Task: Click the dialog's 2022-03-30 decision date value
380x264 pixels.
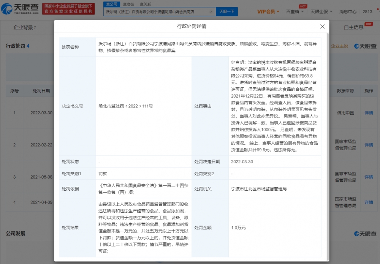Action: [242, 161]
